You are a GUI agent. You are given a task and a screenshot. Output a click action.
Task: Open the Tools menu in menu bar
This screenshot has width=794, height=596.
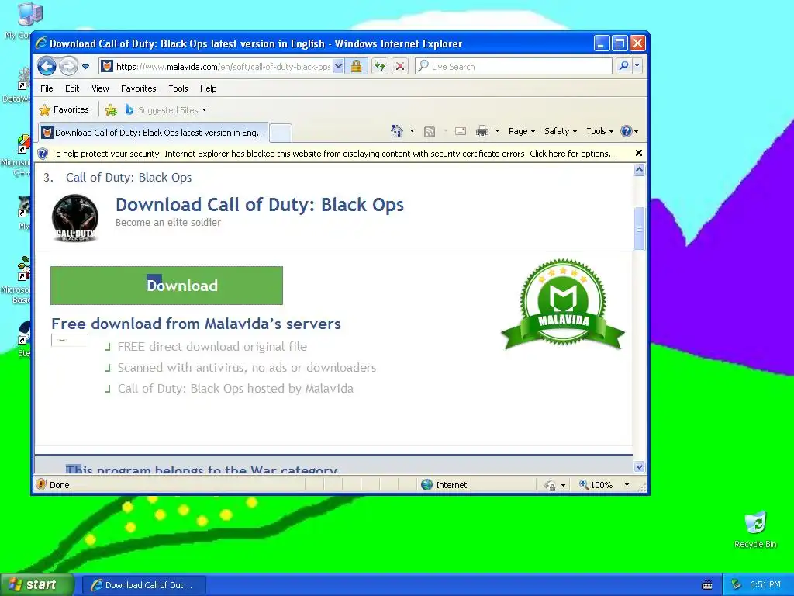pyautogui.click(x=178, y=88)
